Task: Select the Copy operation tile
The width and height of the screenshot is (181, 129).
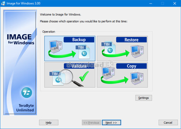Action: coord(122,75)
